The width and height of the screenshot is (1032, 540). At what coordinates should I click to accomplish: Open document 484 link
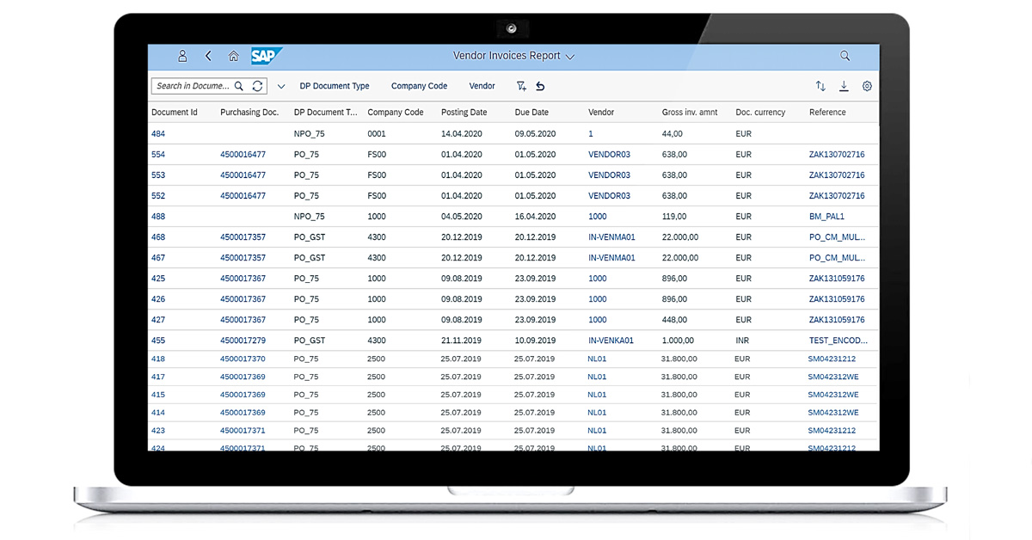(x=157, y=133)
